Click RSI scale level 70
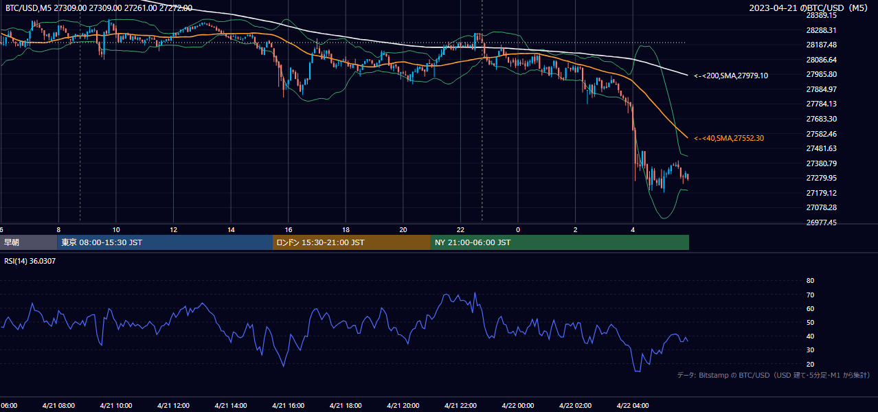878x412 pixels. click(x=810, y=295)
